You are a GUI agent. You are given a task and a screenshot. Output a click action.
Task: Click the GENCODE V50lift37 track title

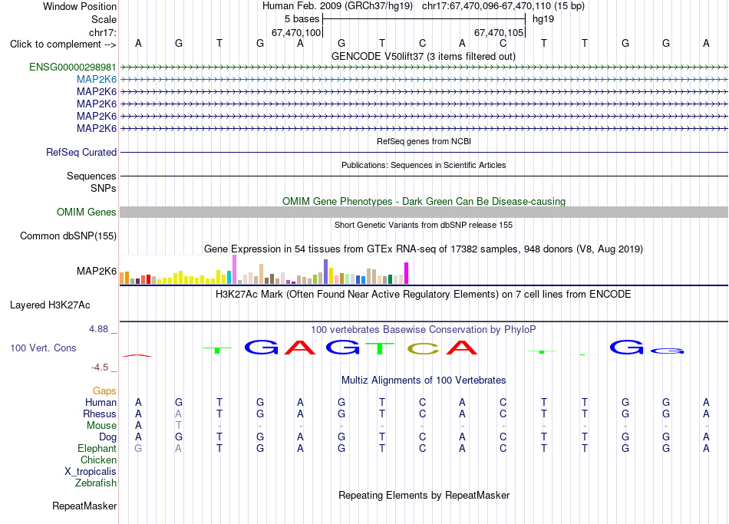pyautogui.click(x=424, y=56)
